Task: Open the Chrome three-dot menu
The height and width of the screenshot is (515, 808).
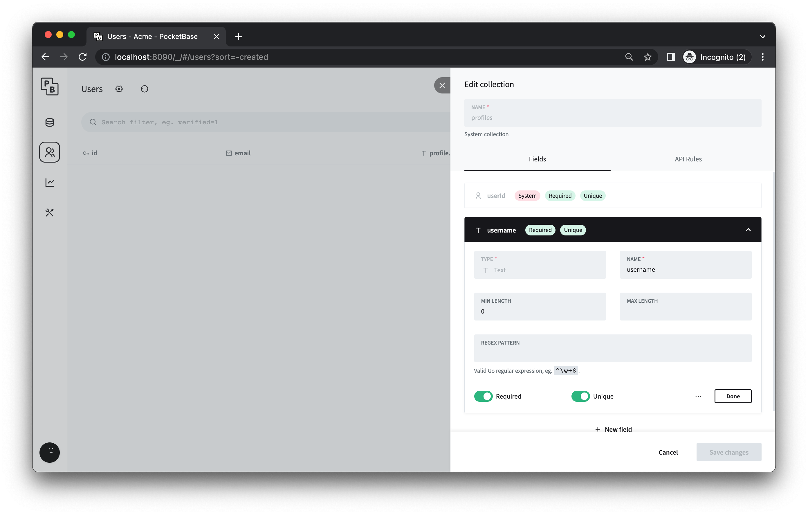Action: (763, 57)
